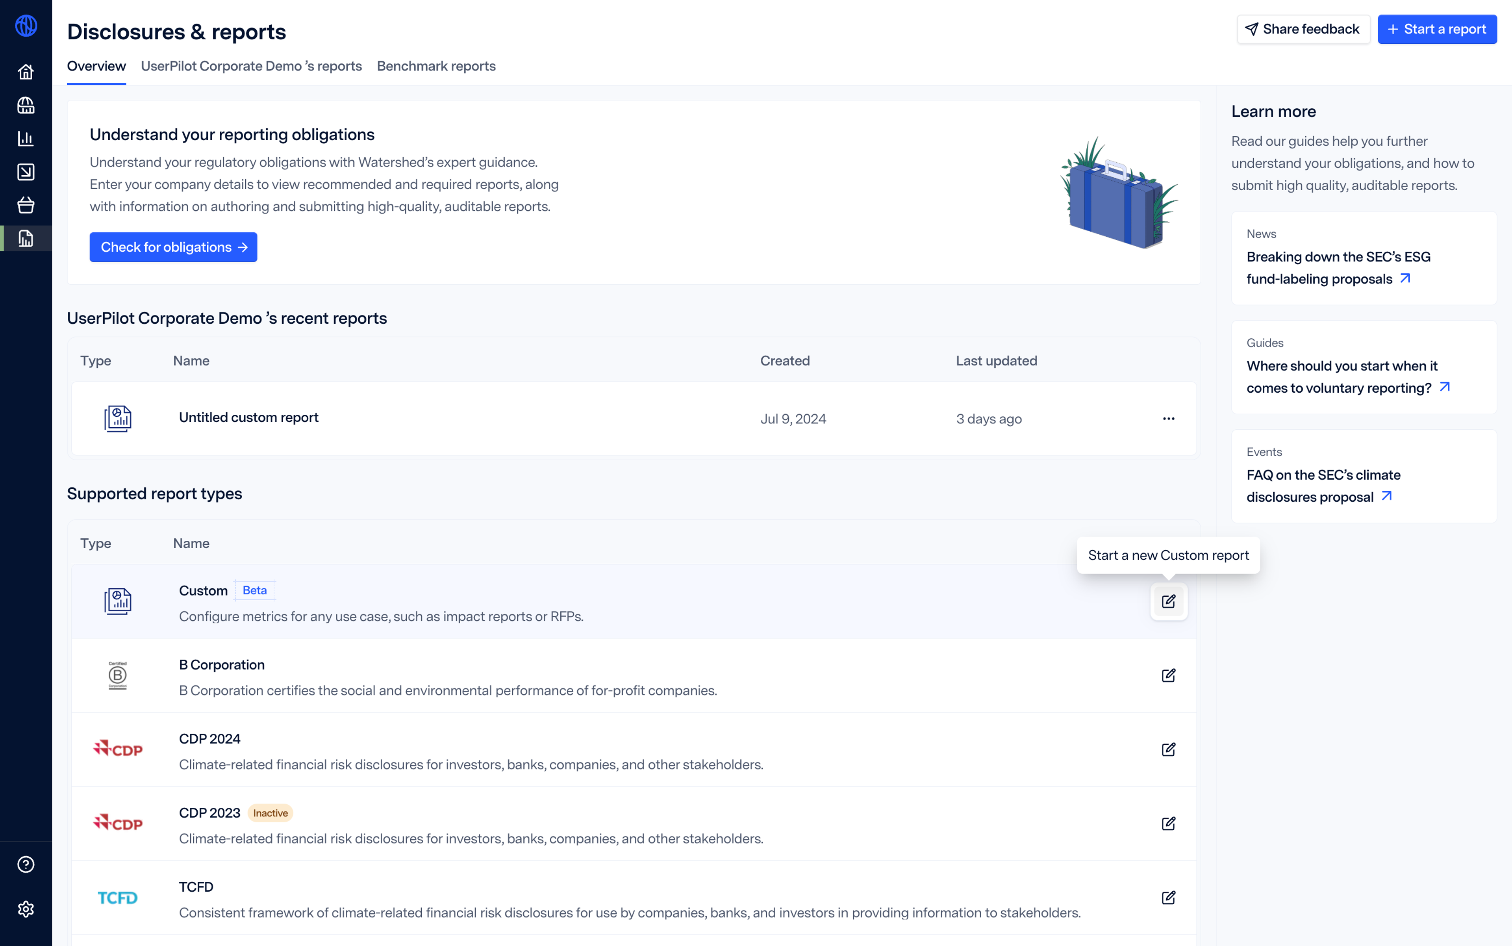Open the Settings gear icon
Viewport: 1512px width, 946px height.
[26, 909]
